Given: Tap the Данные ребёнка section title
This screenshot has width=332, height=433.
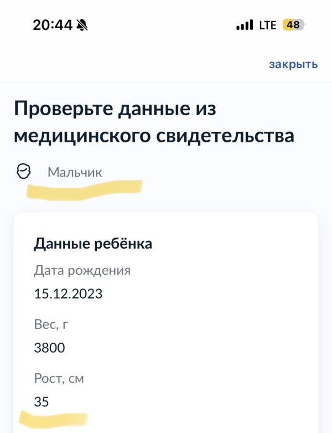Looking at the screenshot, I should (x=93, y=244).
